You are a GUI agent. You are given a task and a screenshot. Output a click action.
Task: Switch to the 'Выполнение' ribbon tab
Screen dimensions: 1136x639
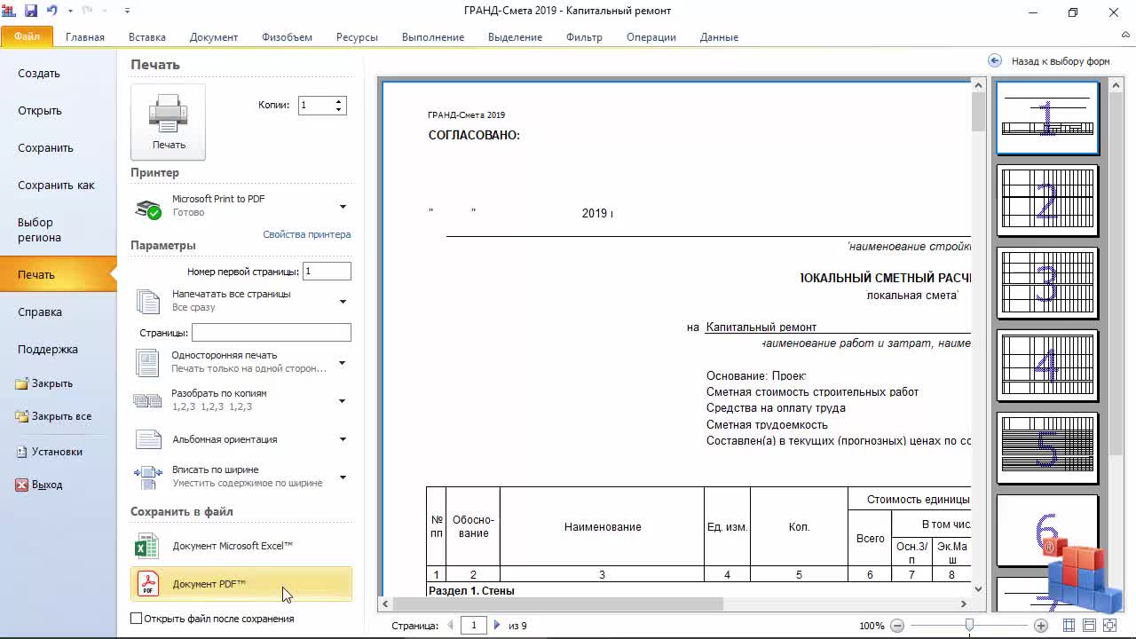click(433, 37)
